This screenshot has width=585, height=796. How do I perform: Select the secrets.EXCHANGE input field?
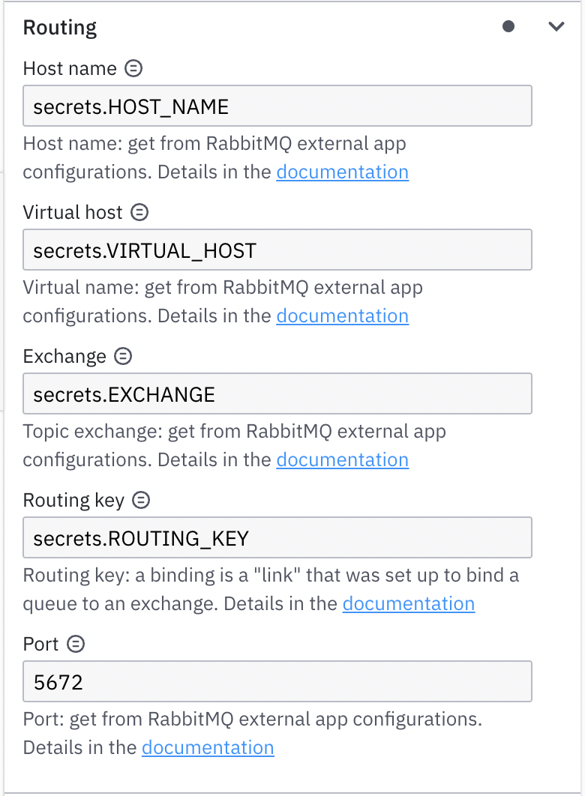click(277, 394)
